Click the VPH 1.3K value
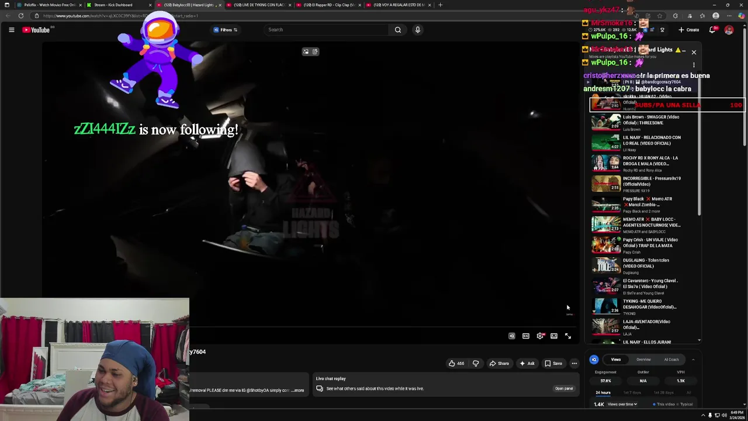 coord(681,381)
